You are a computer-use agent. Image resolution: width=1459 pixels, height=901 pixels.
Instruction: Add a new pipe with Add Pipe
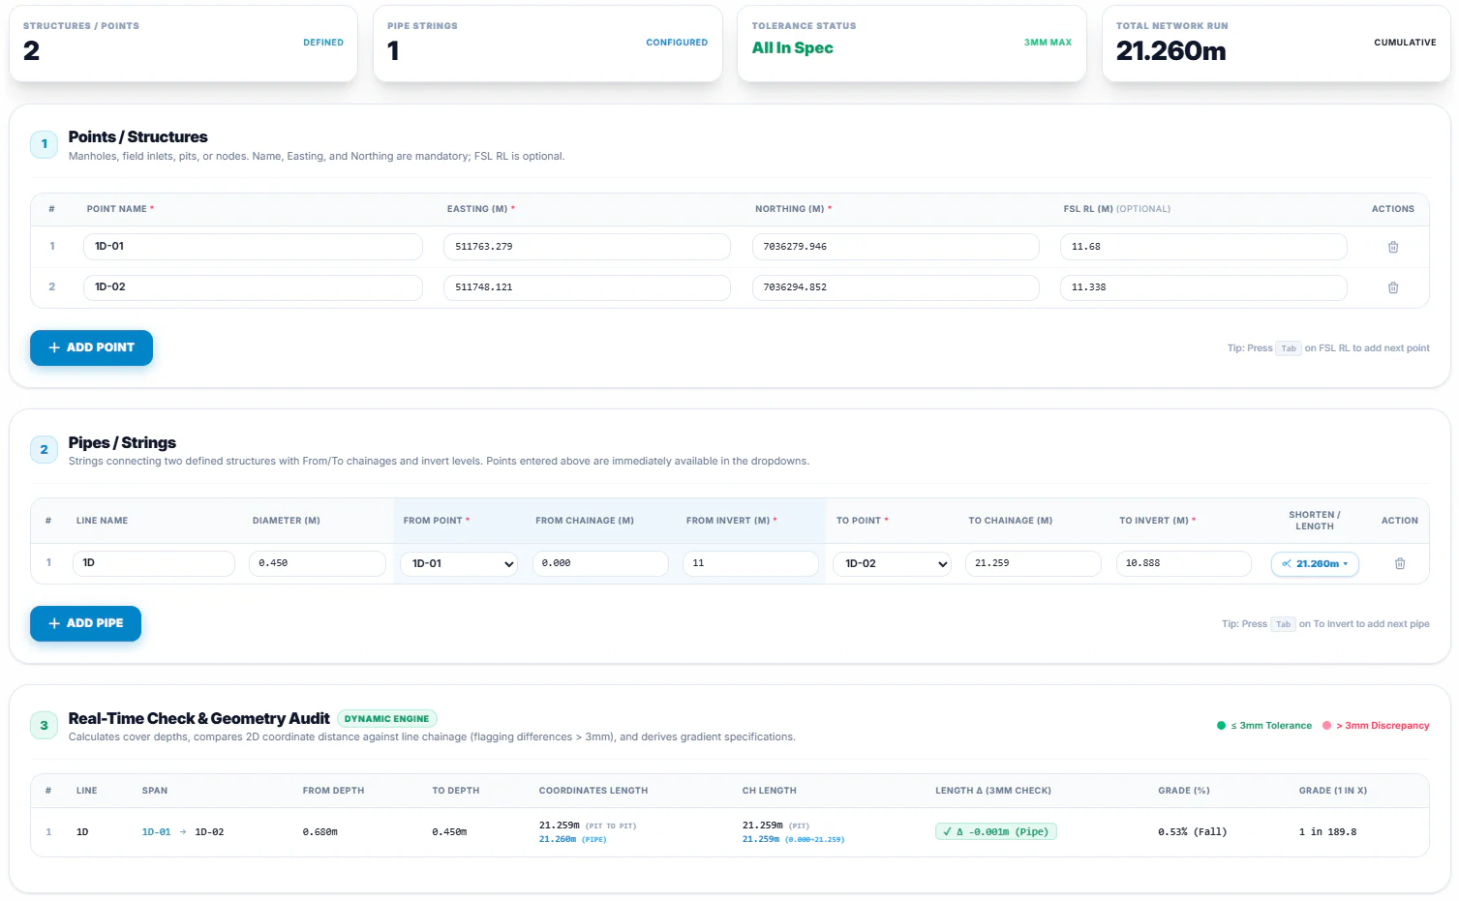(x=85, y=623)
